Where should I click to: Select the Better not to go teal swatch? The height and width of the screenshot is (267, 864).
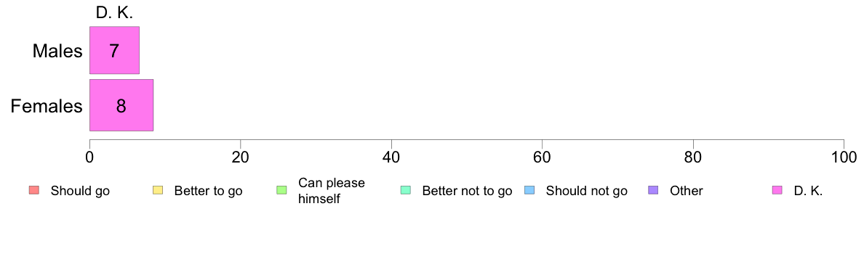coord(405,191)
